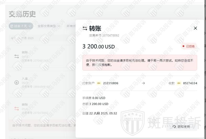Click the red transfer icon of rejected 转账
This screenshot has height=139, width=206.
coord(17,109)
